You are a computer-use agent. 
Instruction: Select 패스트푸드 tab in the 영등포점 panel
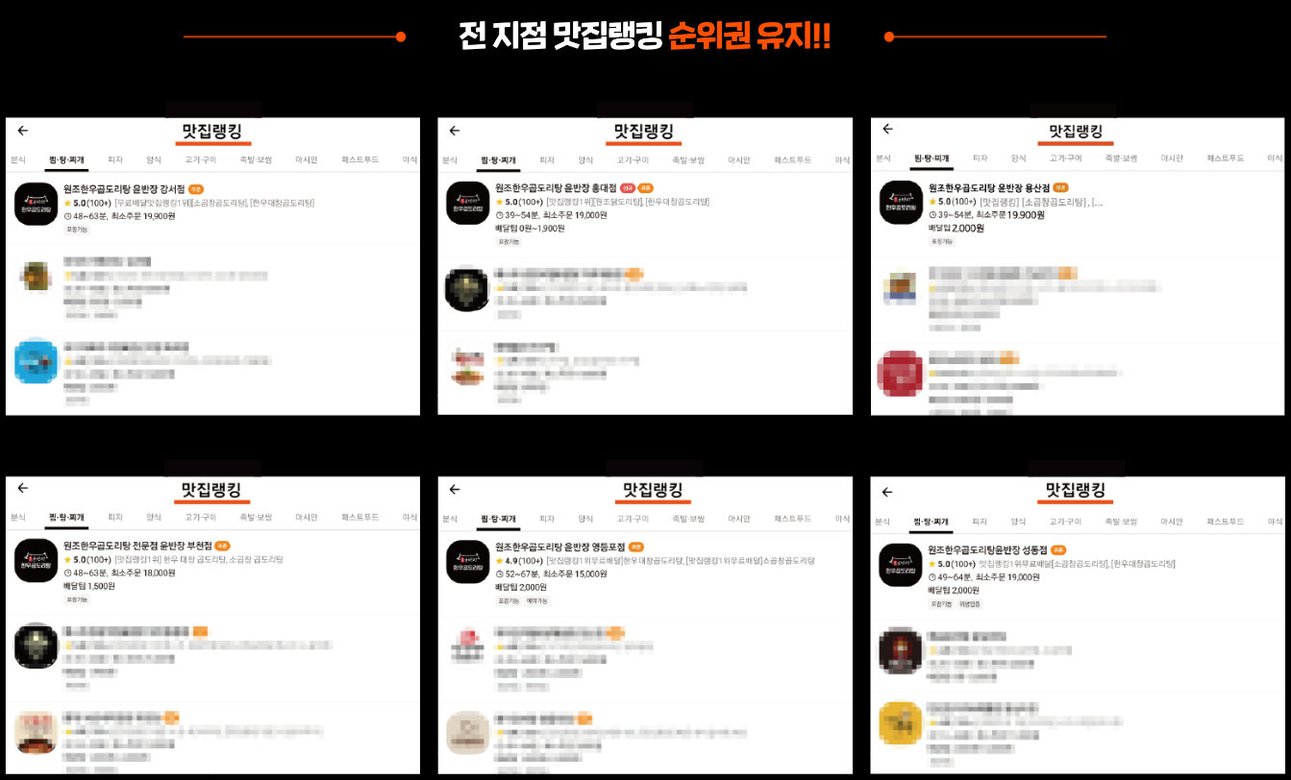click(793, 518)
